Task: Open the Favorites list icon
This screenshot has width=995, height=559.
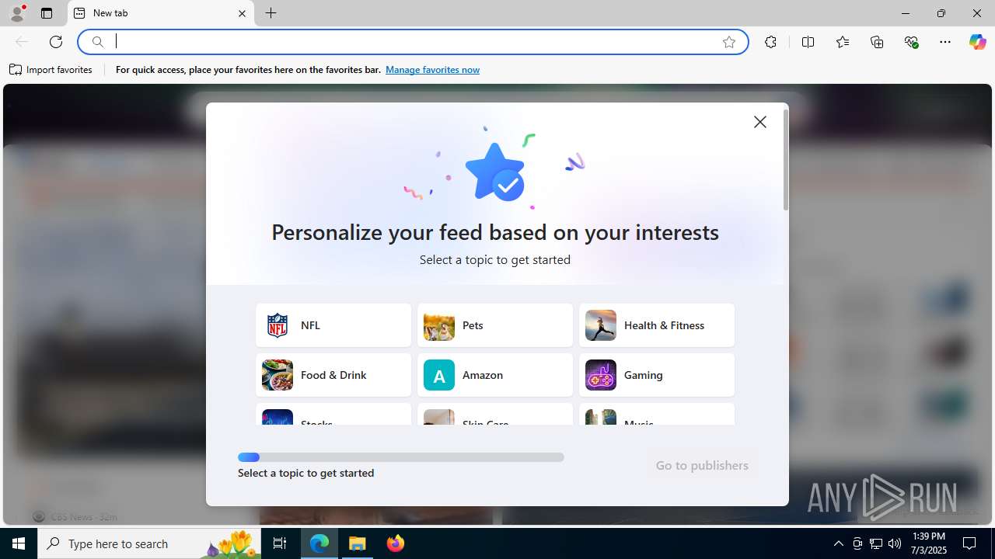Action: [843, 42]
